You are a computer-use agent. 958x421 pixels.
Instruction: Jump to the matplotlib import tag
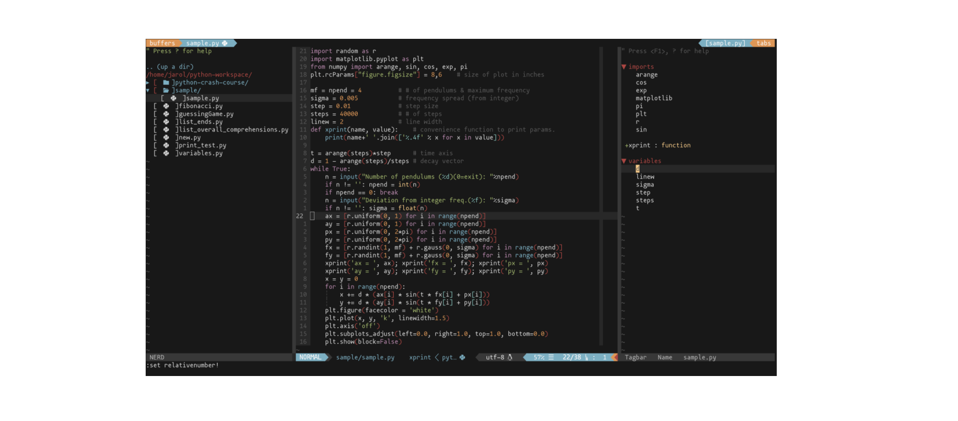coord(653,98)
